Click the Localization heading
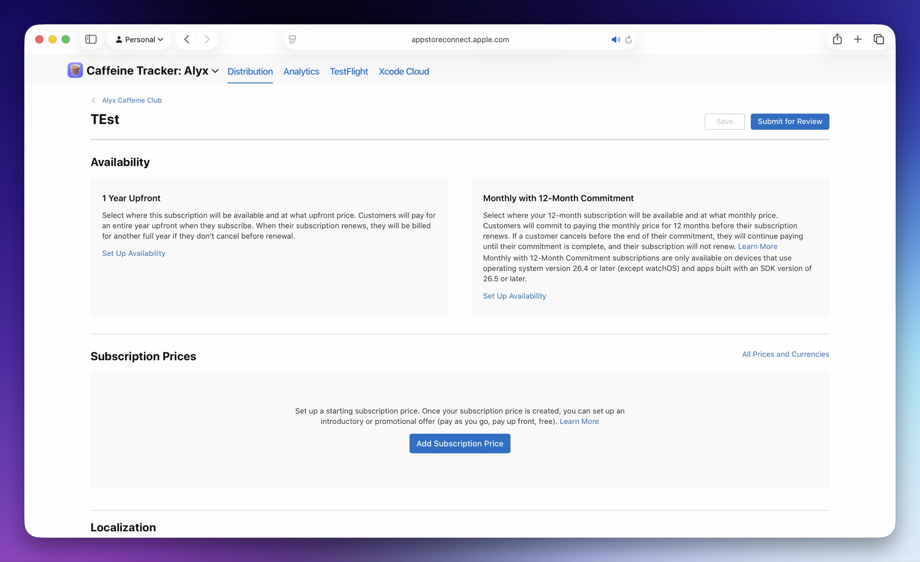The image size is (920, 562). coord(123,527)
